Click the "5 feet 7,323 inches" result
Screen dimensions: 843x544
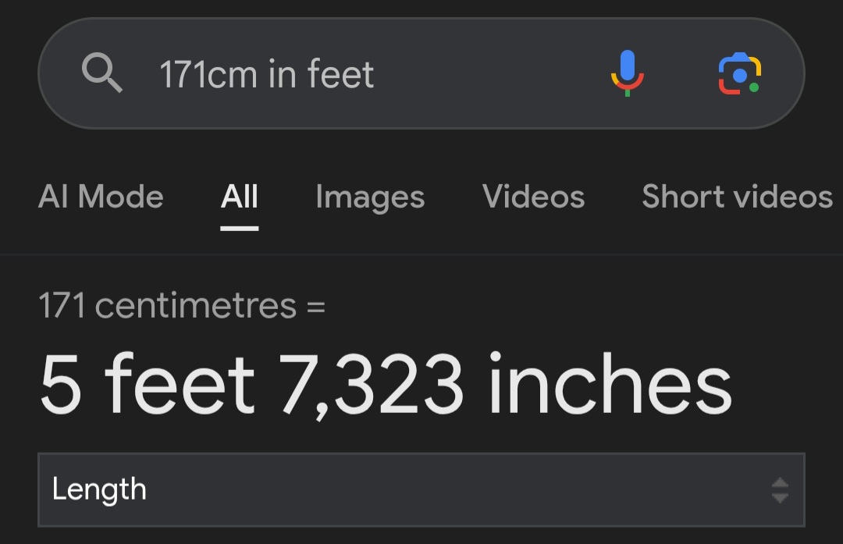click(x=386, y=385)
